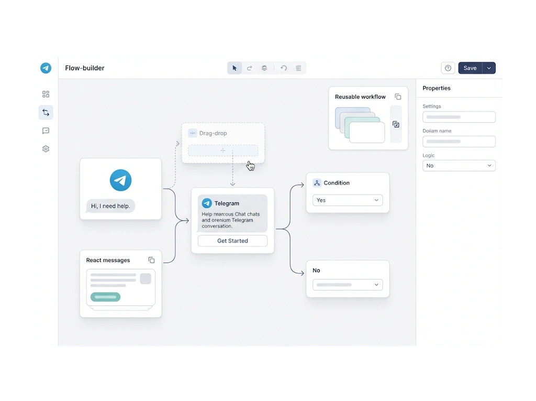Open the settings gear in sidebar

tap(46, 149)
